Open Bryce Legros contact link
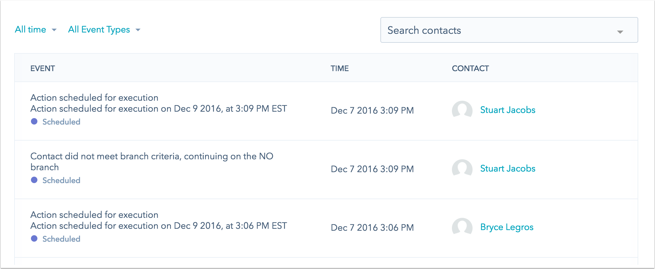Image resolution: width=655 pixels, height=269 pixels. click(x=507, y=227)
